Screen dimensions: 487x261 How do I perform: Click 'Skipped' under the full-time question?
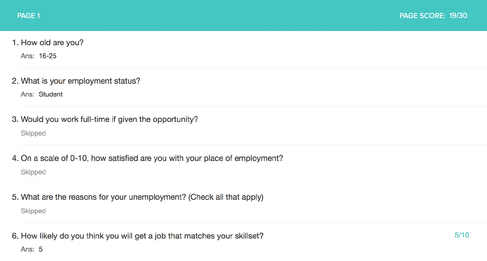pyautogui.click(x=33, y=133)
